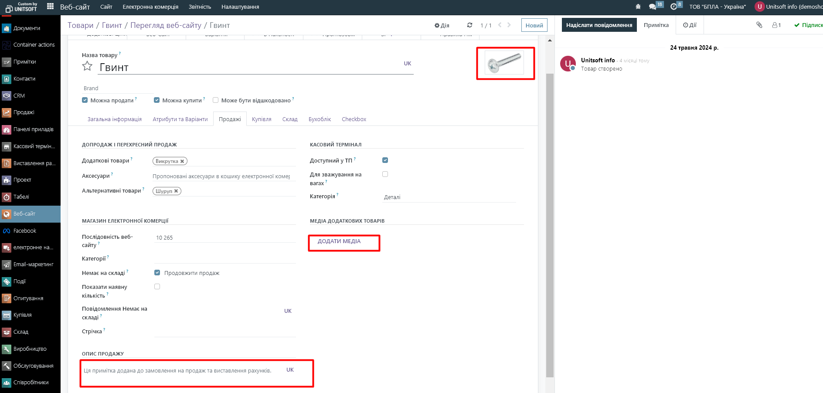
Task: Open the Дія actions dropdown
Action: click(x=442, y=25)
